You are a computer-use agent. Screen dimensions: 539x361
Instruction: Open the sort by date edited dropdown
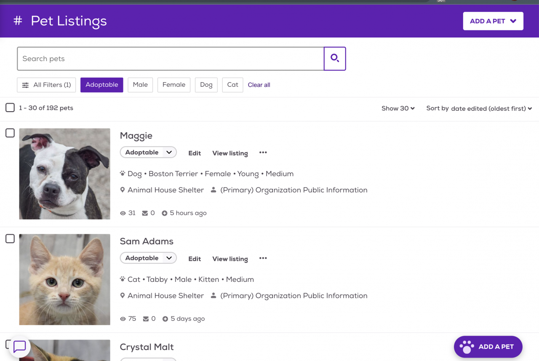[x=491, y=108]
